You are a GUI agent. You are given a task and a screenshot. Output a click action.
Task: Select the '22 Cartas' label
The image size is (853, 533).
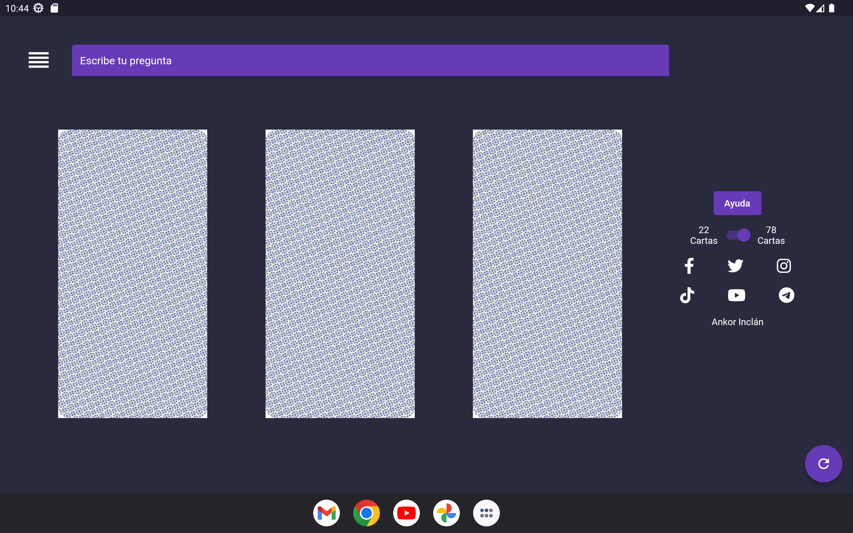click(703, 235)
